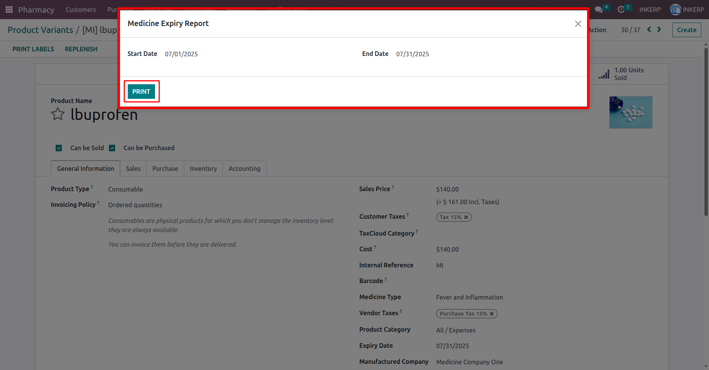709x370 pixels.
Task: Open the Inventory tab
Action: pyautogui.click(x=203, y=169)
